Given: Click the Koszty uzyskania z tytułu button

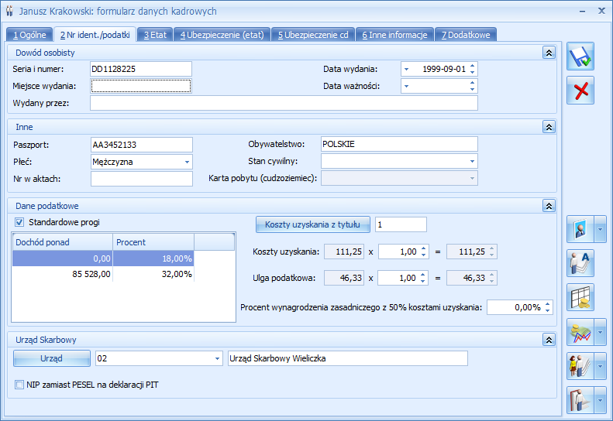Looking at the screenshot, I should [313, 224].
